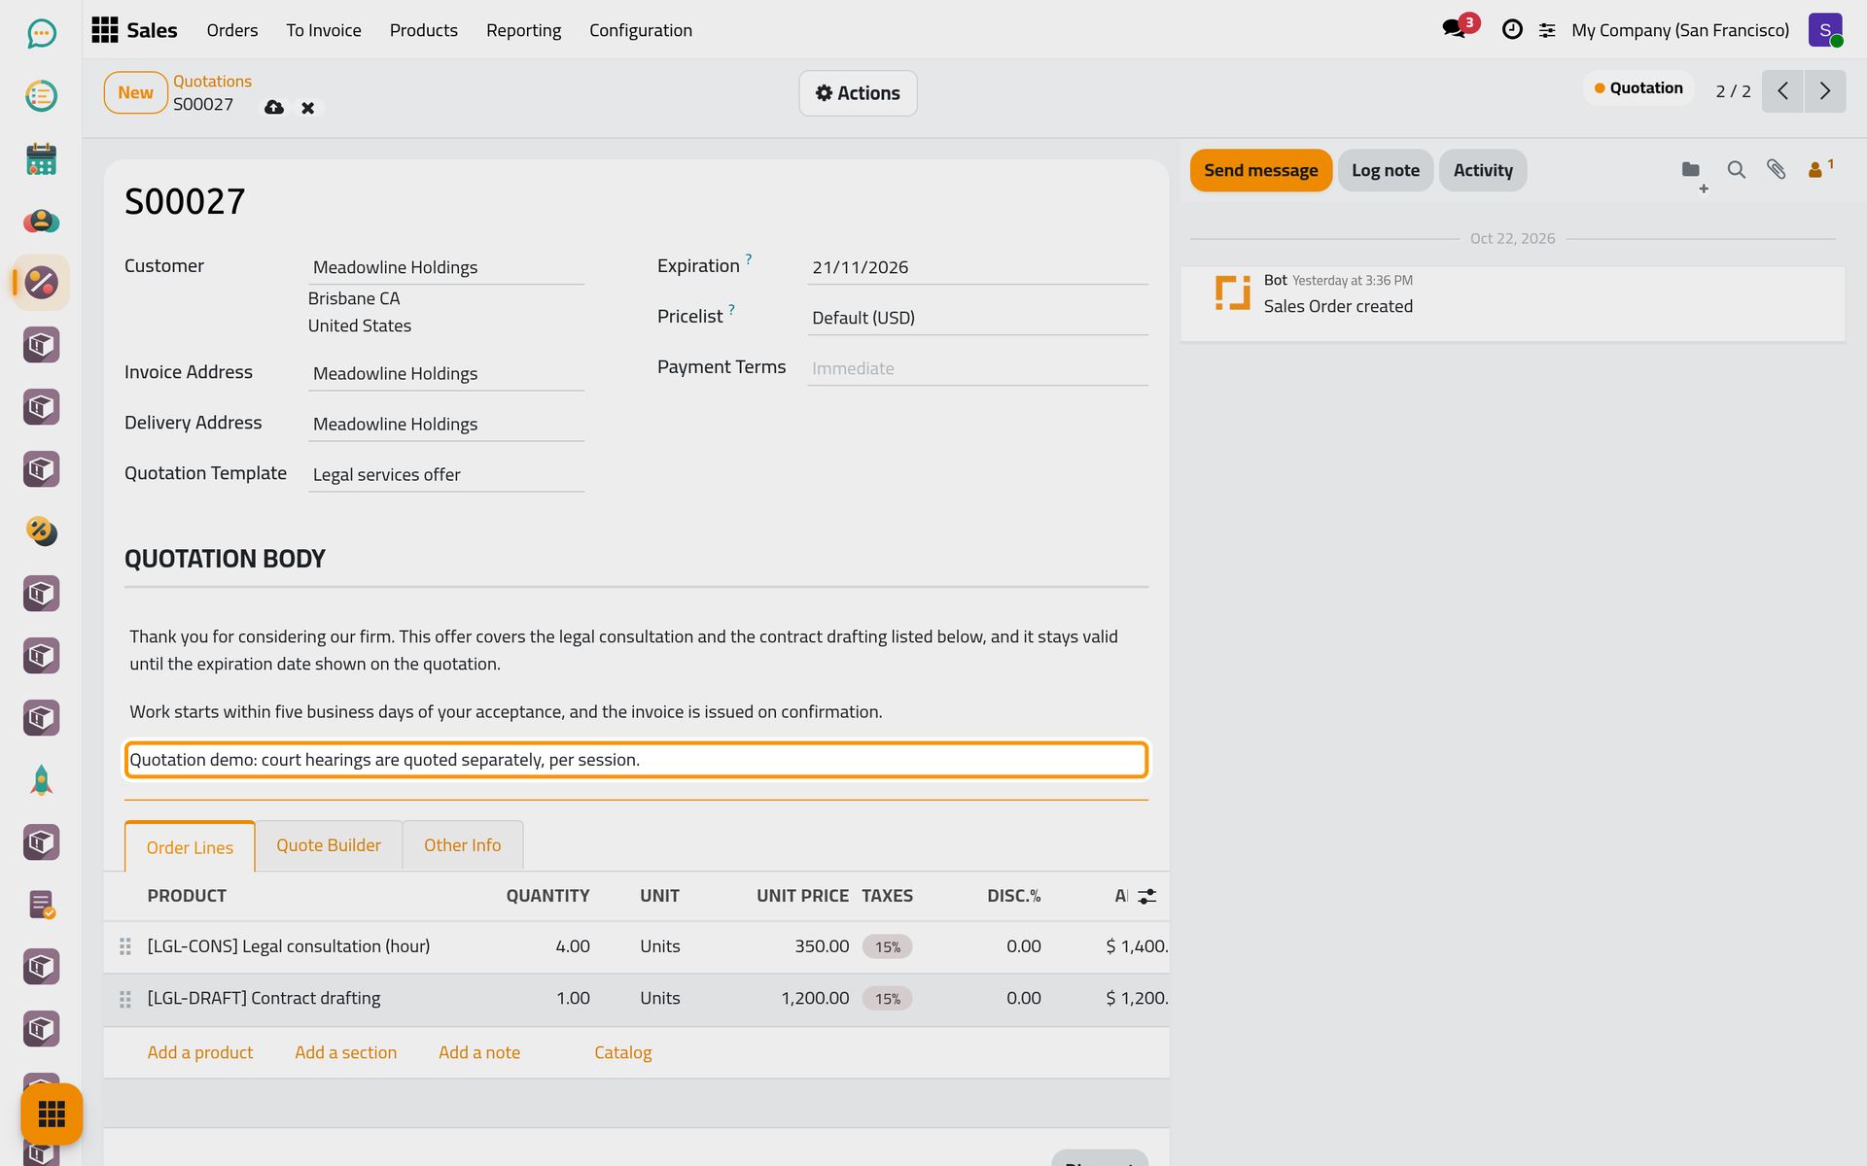Open Quotation Template selector
1867x1166 pixels.
tap(446, 474)
